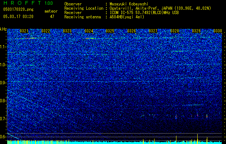
Task: Click the Receiving antenna field label
Action: (83, 17)
